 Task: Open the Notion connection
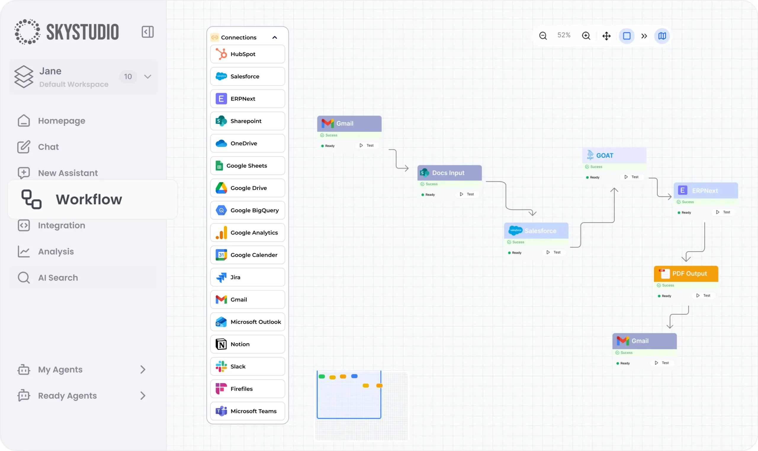247,344
